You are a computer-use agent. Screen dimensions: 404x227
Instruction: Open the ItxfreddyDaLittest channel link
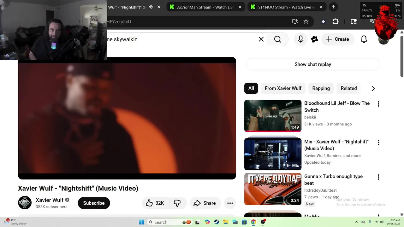[x=320, y=190]
